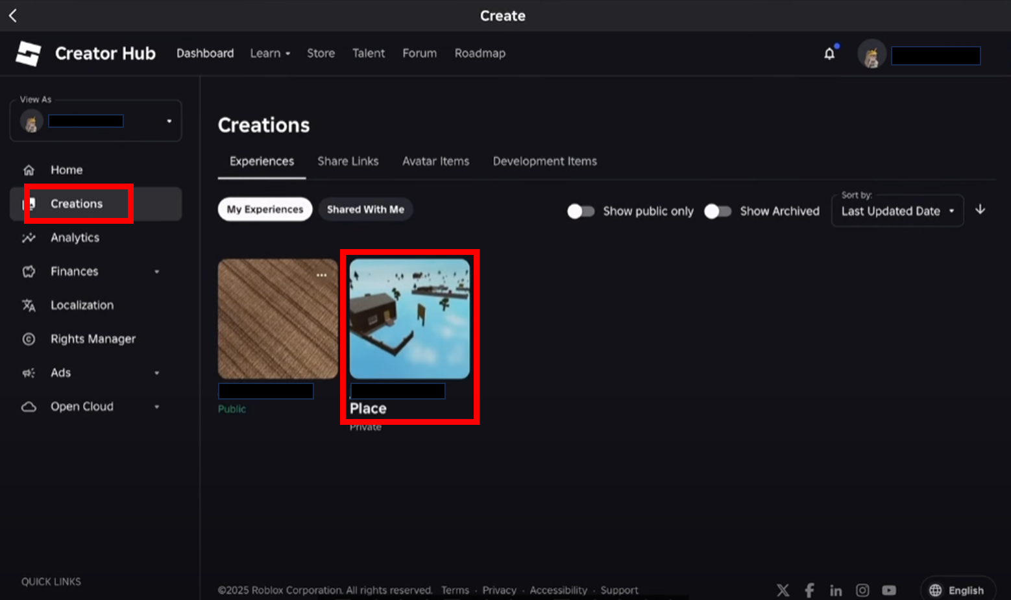
Task: Switch to the Avatar Items tab
Action: coord(435,162)
